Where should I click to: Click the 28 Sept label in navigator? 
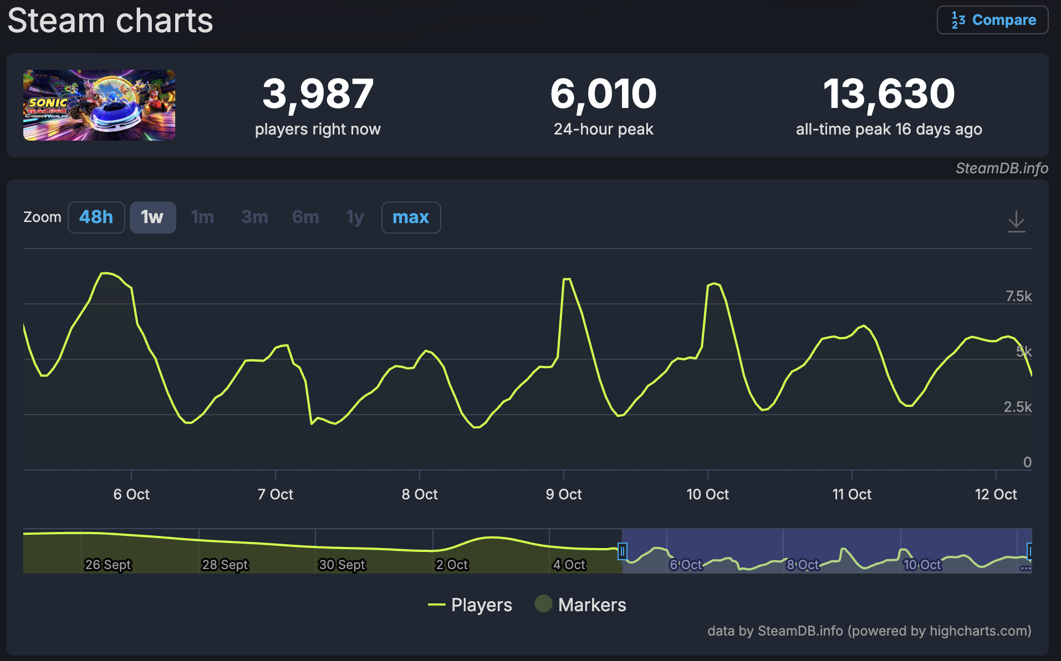225,565
